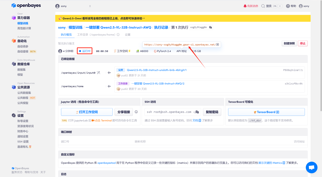The image size is (322, 177).
Task: Click the 算力容器 section icon
Action: tap(14, 18)
